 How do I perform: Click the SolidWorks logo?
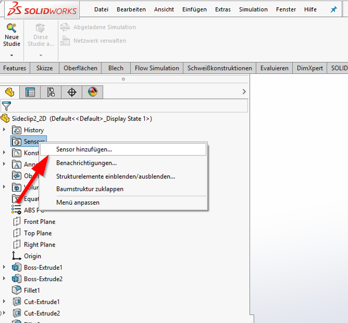click(40, 10)
